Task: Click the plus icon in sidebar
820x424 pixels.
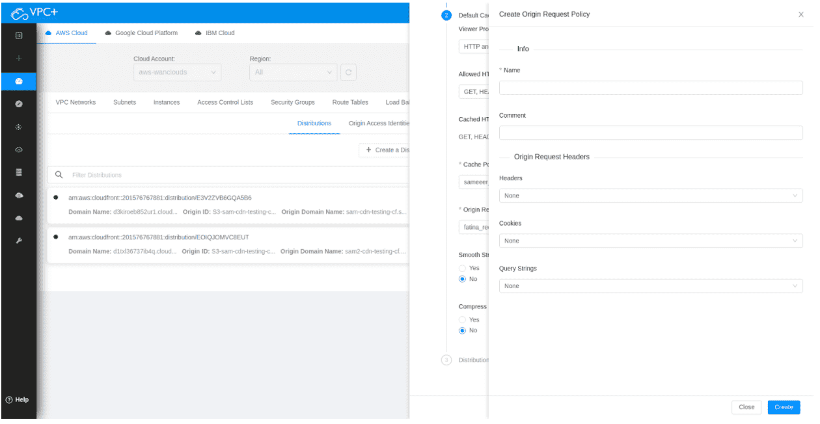Action: pyautogui.click(x=19, y=59)
